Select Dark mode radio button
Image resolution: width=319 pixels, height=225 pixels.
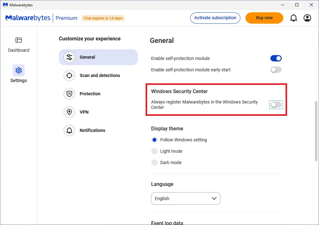[154, 163]
